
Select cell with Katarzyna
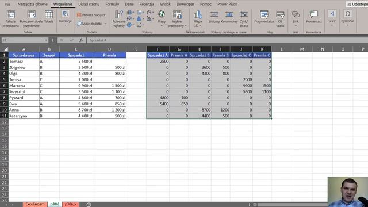pyautogui.click(x=24, y=116)
